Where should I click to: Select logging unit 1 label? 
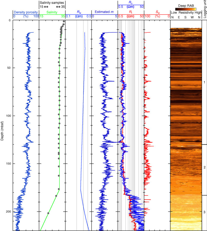tap(204, 82)
